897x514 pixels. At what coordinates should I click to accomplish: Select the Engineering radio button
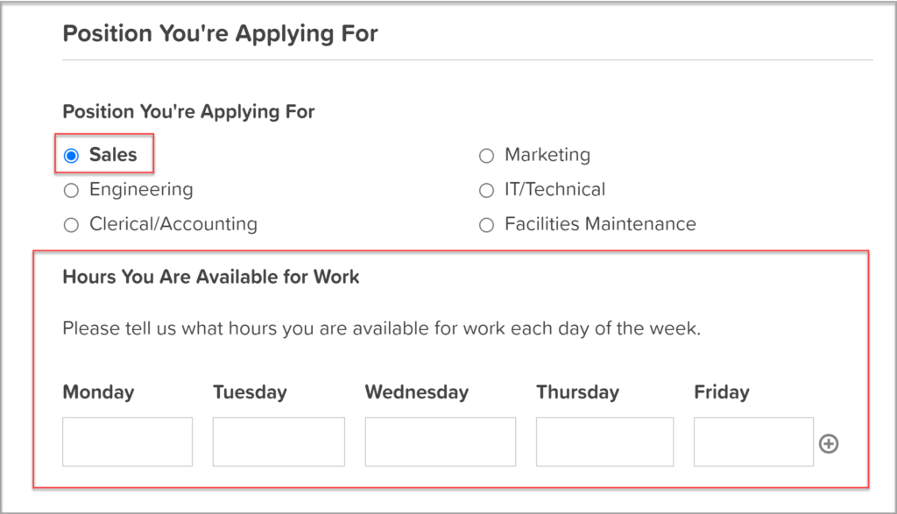tap(72, 190)
